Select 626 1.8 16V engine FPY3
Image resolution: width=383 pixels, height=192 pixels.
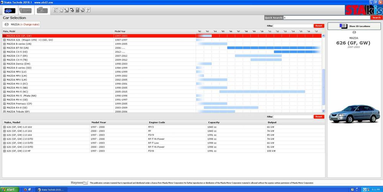tap(164, 127)
